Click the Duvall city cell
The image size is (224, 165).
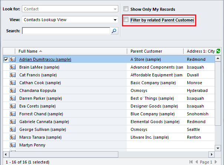pos(193,75)
